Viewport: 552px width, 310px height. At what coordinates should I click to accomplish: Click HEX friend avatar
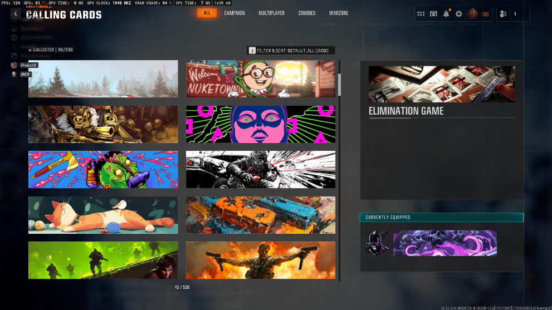(14, 74)
